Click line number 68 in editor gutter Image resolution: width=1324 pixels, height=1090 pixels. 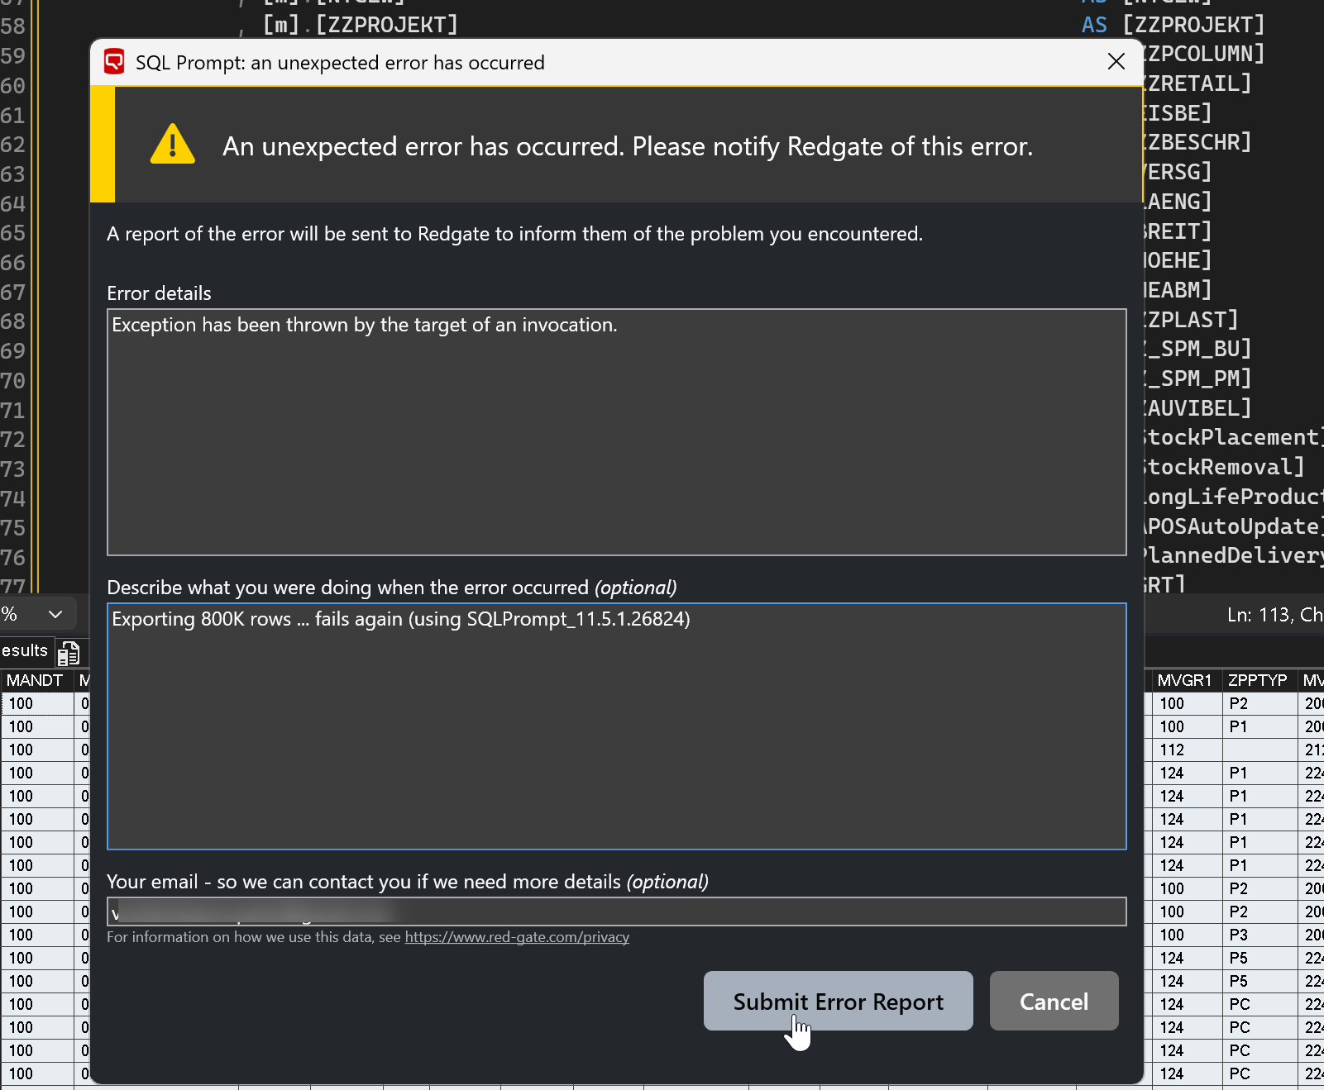pos(13,321)
